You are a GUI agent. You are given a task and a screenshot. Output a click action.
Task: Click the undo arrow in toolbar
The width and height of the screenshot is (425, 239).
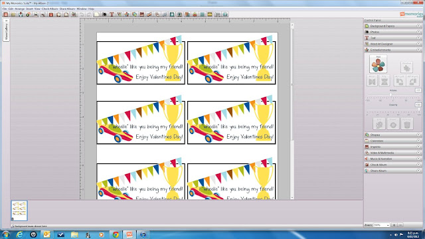coord(82,15)
